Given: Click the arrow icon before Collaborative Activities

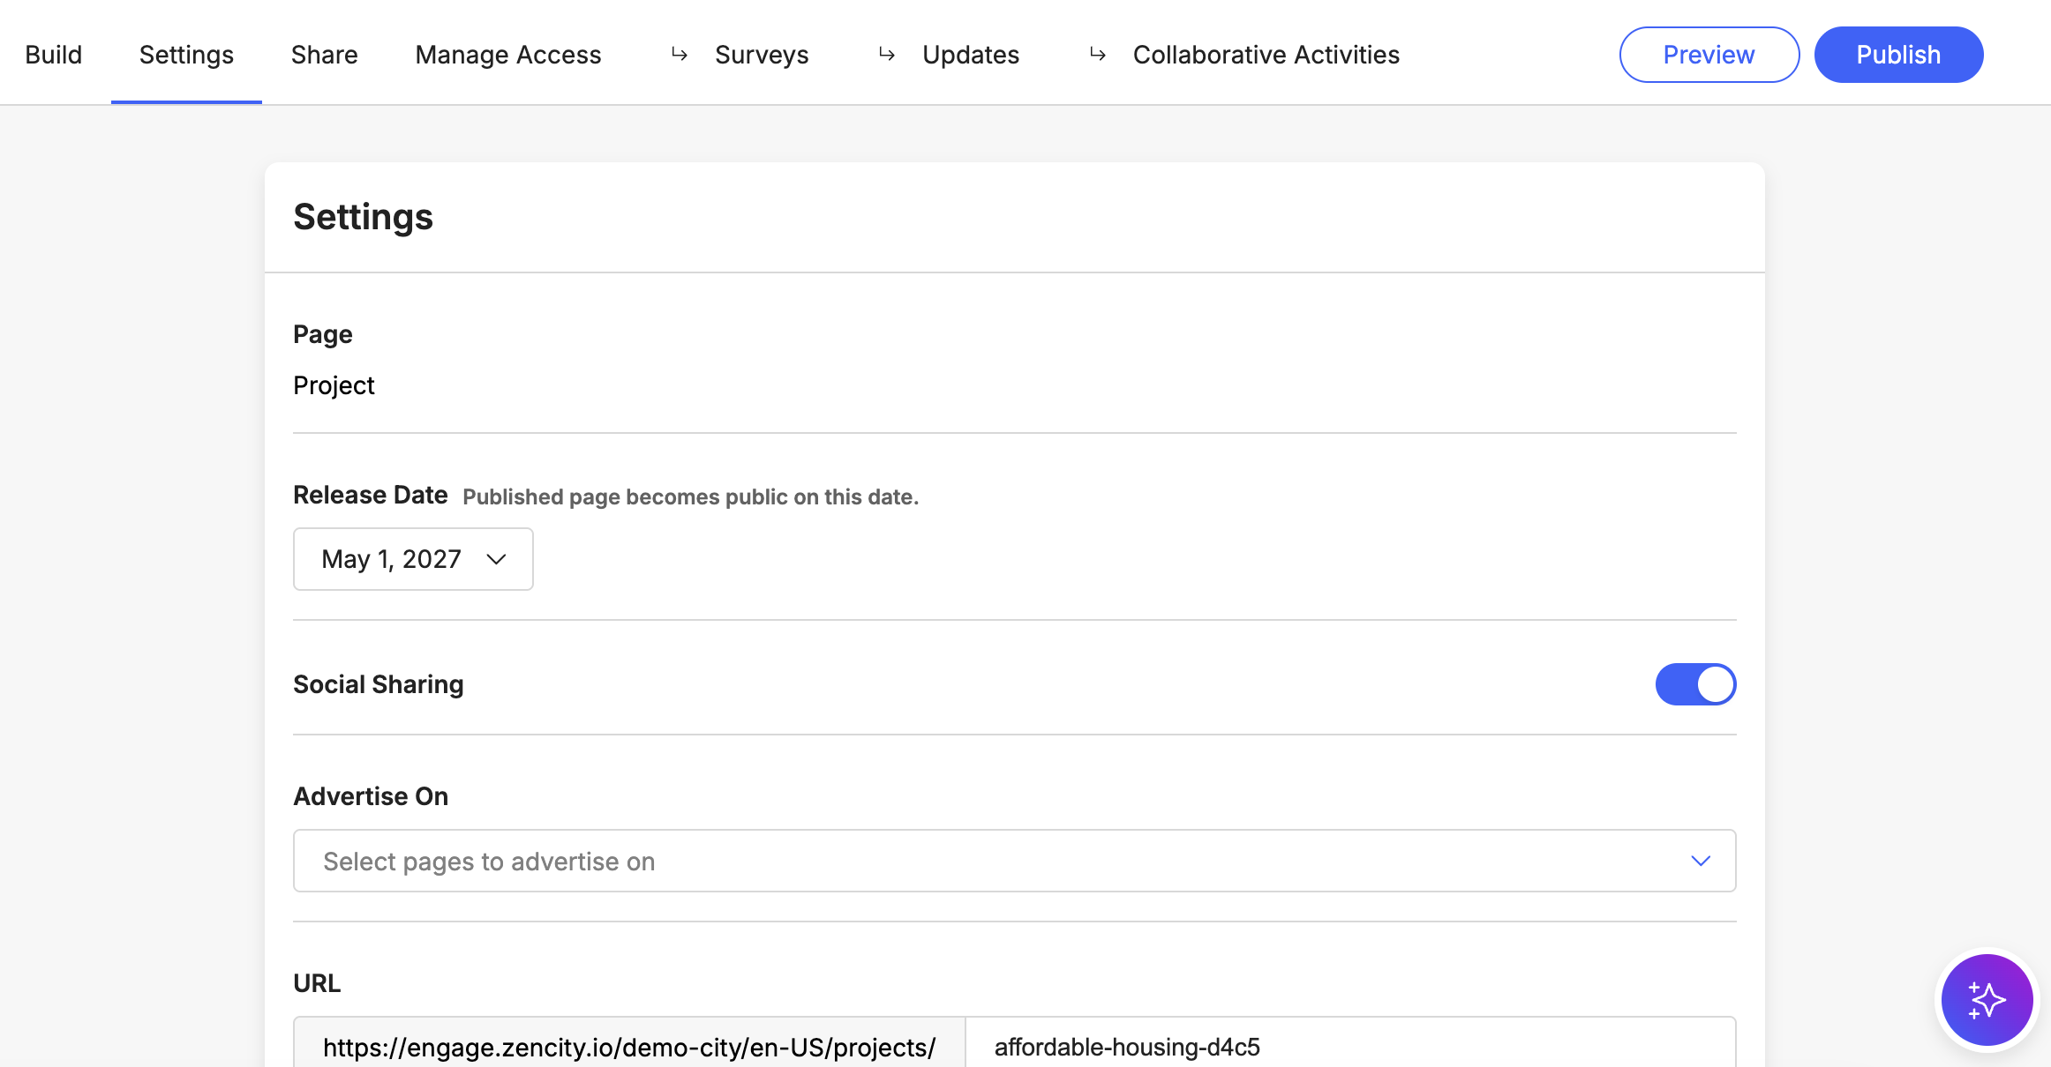Looking at the screenshot, I should (x=1097, y=55).
